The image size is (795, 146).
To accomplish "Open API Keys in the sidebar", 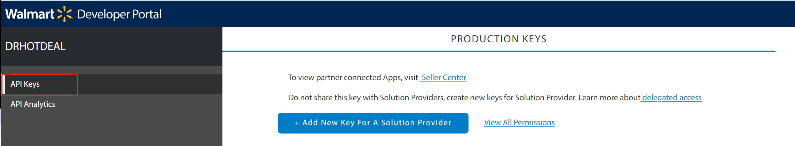I will click(25, 84).
